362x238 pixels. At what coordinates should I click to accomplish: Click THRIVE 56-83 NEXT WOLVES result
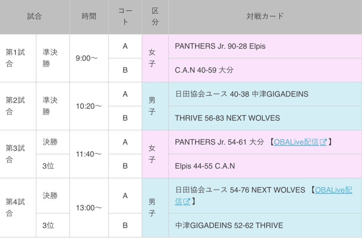(x=227, y=118)
